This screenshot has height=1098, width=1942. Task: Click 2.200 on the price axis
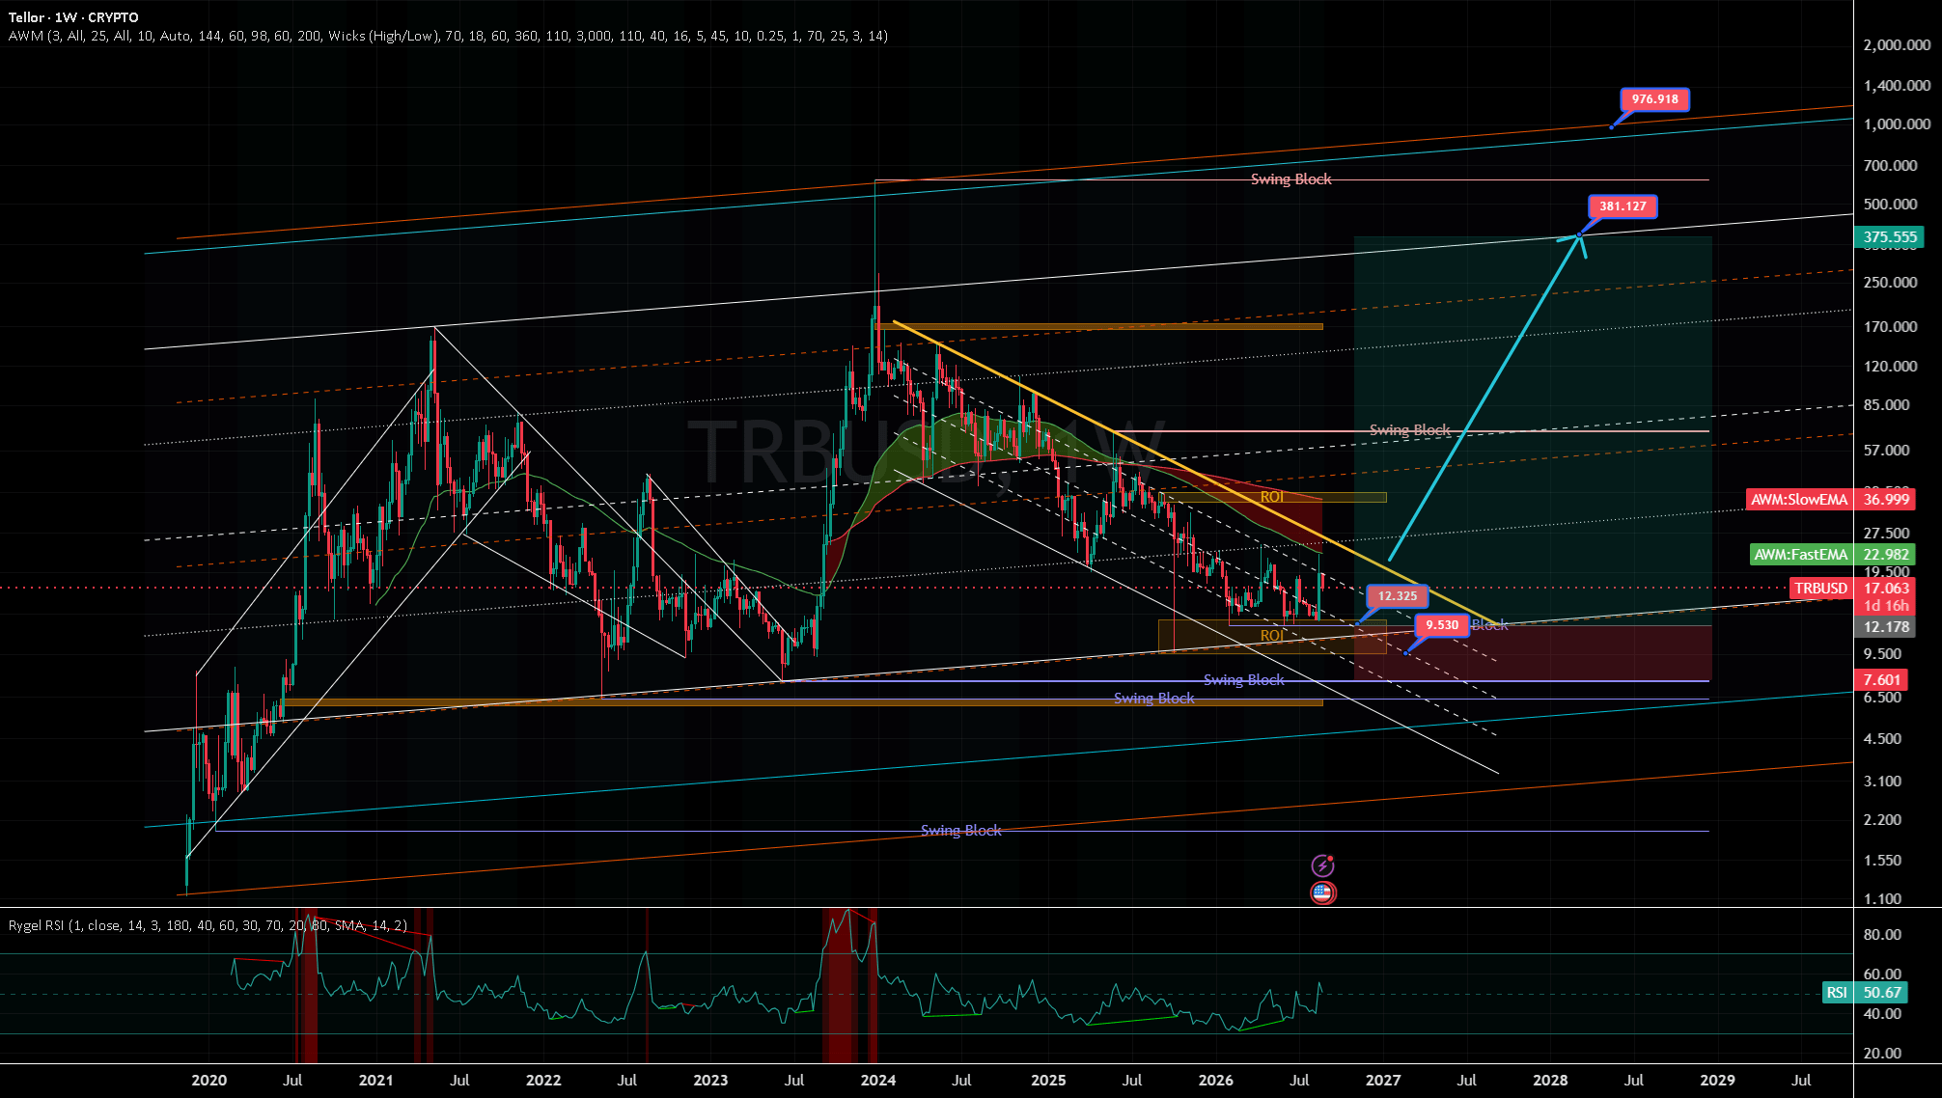(x=1883, y=820)
